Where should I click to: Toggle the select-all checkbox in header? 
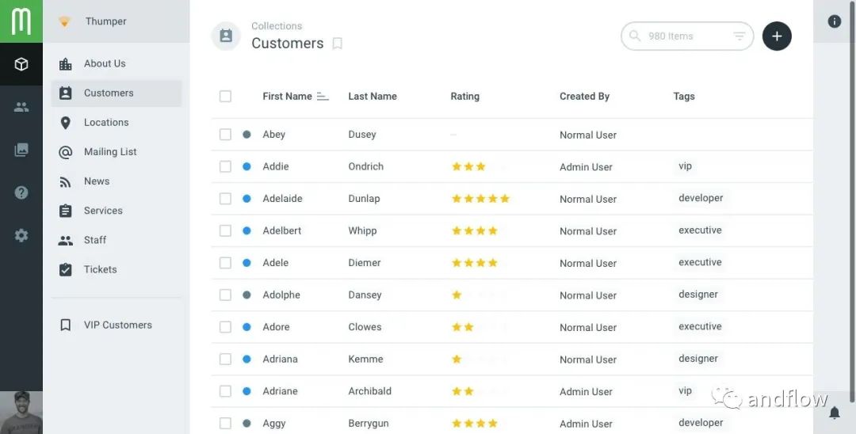225,97
